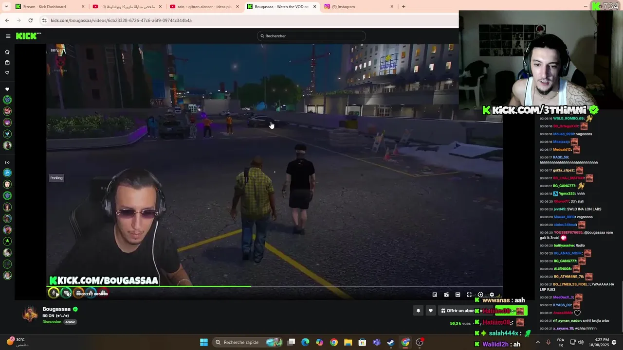Toggle follow heart button for Bougassaa
The width and height of the screenshot is (623, 350).
pos(430,311)
